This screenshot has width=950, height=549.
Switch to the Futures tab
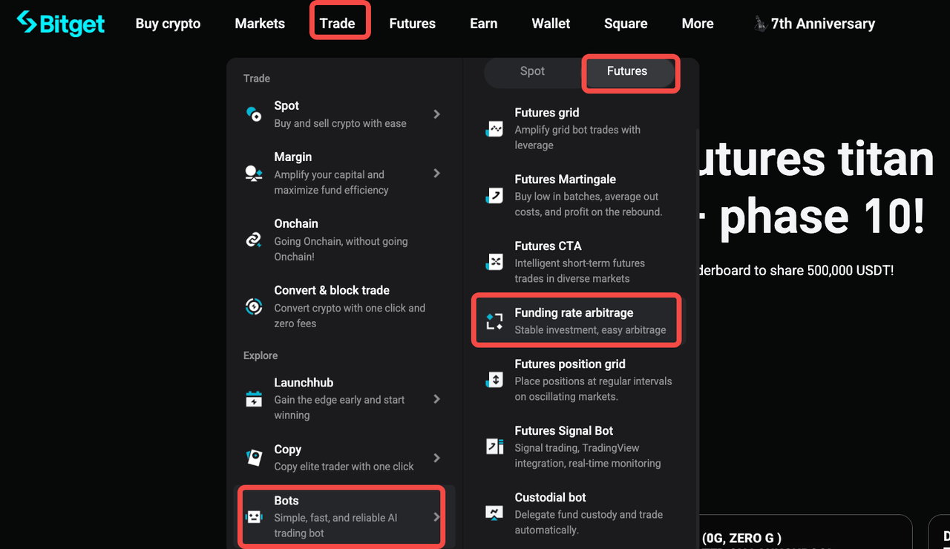(627, 71)
